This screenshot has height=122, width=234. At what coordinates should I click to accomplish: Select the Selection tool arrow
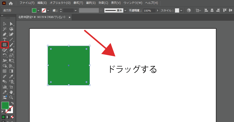(4, 24)
